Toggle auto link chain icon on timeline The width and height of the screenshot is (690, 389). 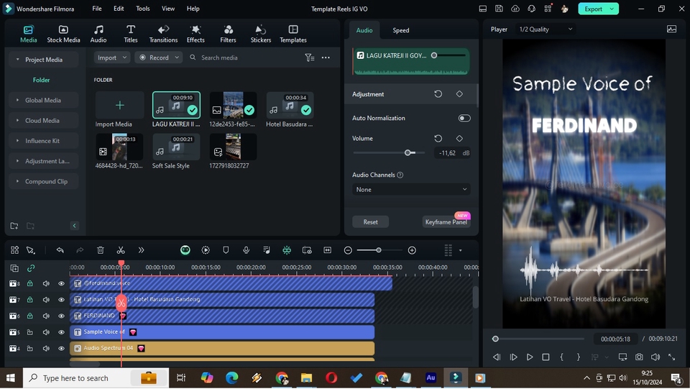(x=30, y=268)
